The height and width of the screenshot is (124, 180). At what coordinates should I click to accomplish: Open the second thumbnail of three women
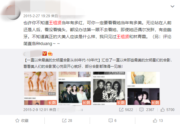point(75,88)
